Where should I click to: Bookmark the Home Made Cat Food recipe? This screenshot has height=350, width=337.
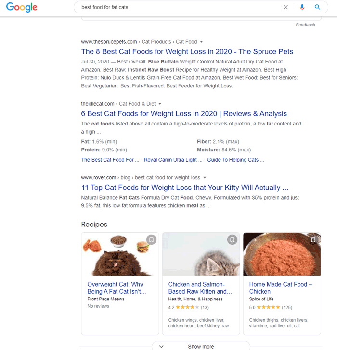coord(313,240)
